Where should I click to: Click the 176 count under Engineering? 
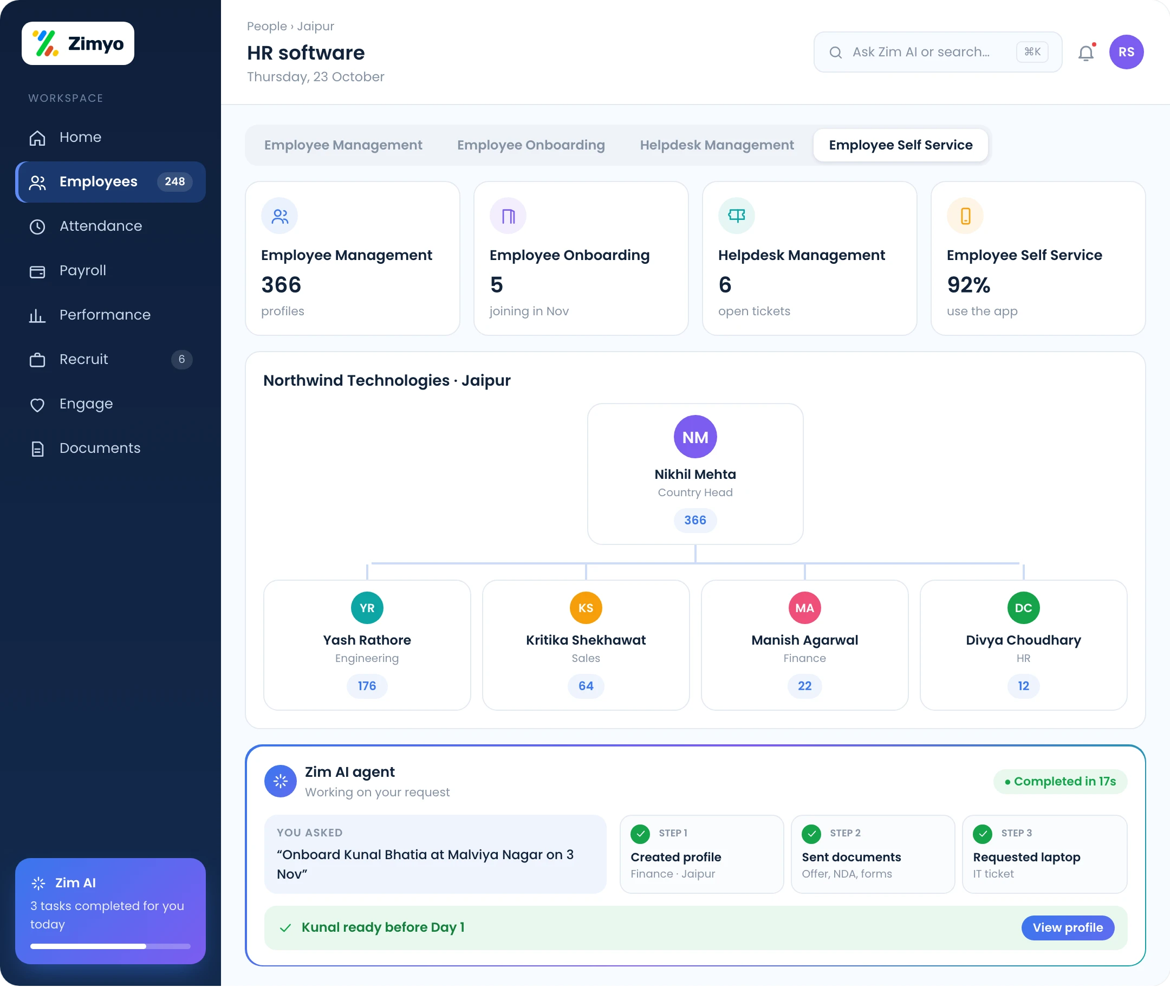(x=367, y=686)
